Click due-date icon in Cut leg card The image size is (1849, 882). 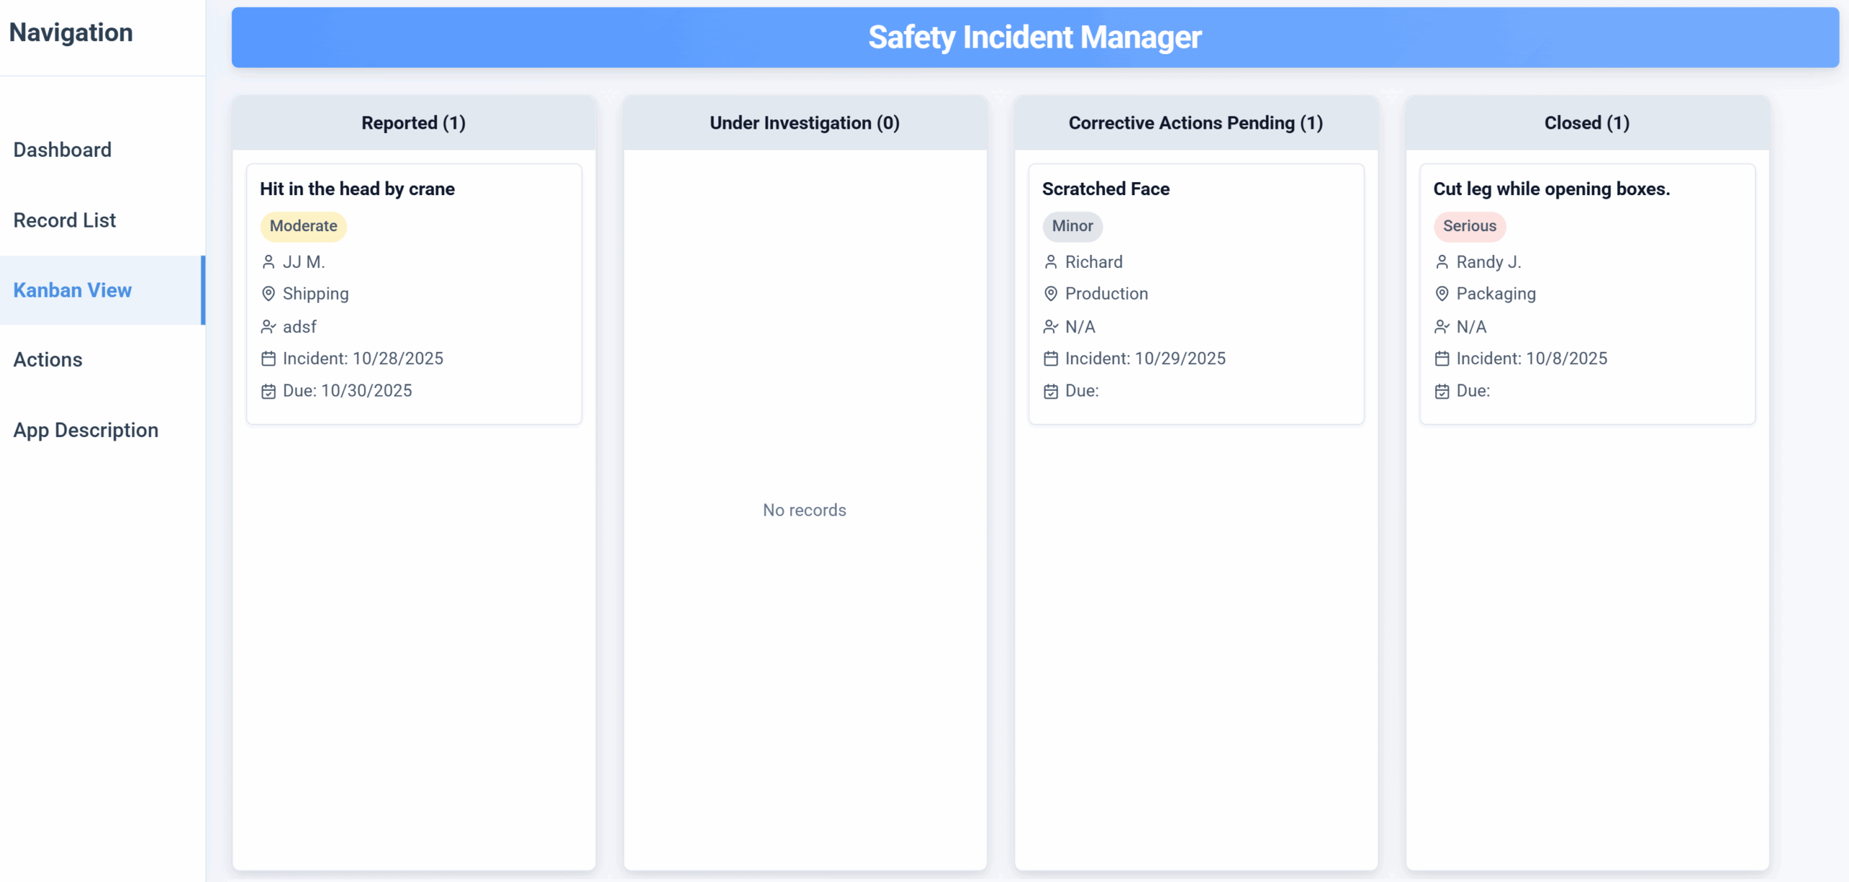pyautogui.click(x=1442, y=391)
